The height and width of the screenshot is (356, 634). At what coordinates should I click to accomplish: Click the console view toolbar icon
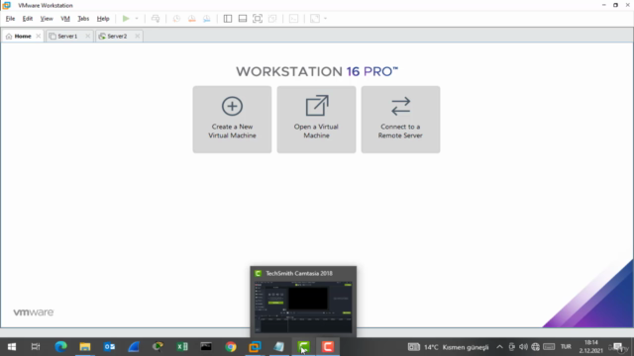point(294,19)
